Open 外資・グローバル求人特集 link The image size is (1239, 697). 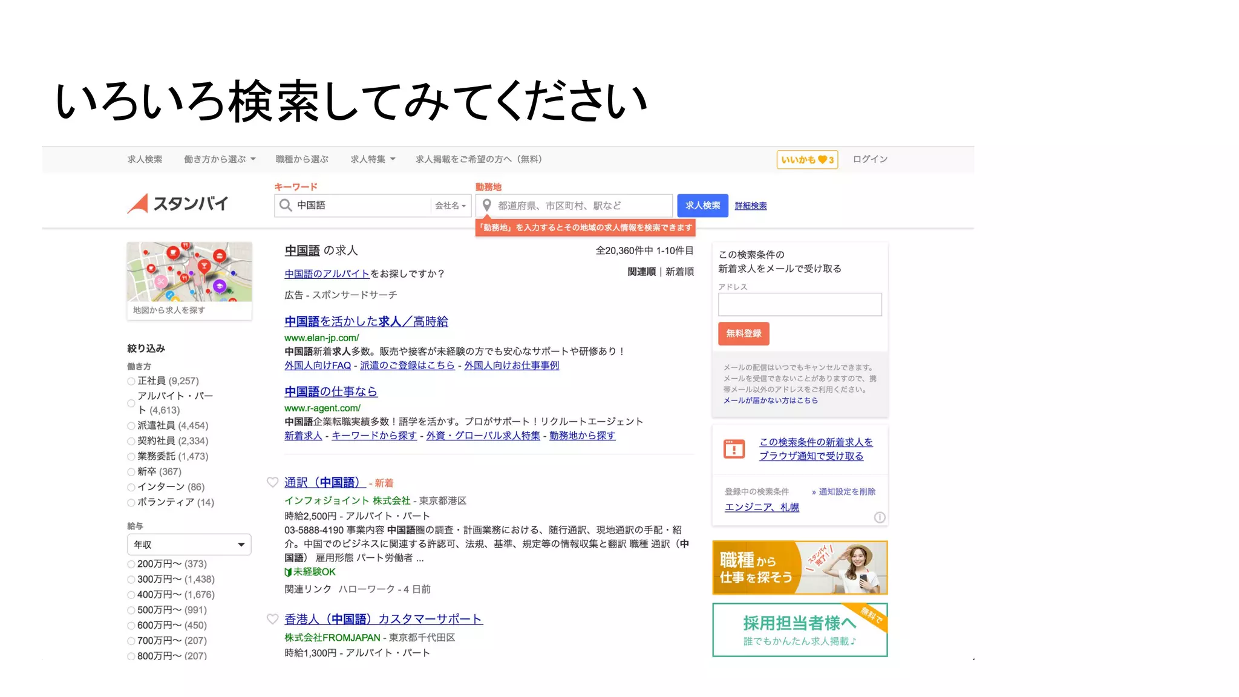tap(483, 436)
